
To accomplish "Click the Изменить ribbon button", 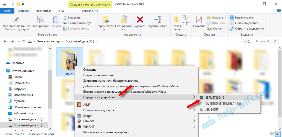I will click(216, 23).
